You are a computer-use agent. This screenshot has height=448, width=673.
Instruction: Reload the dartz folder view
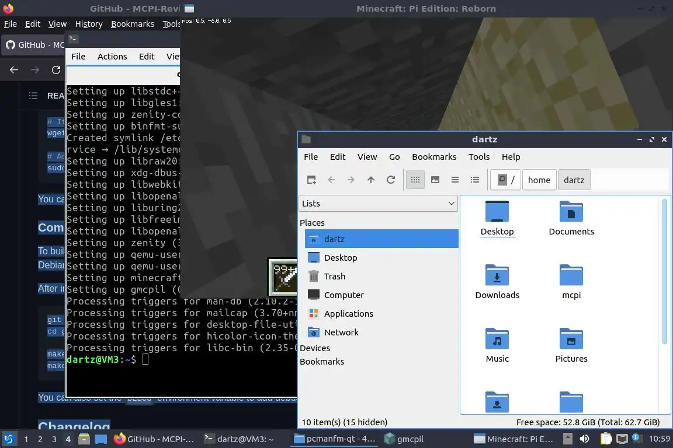pos(391,180)
